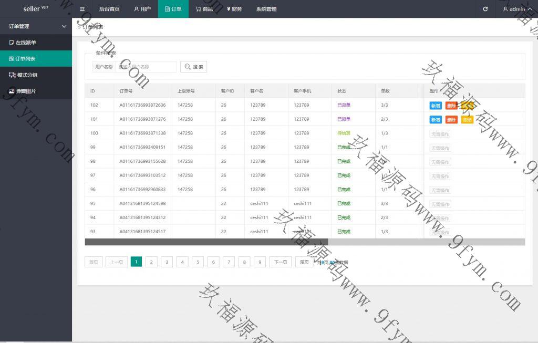Click 删除 button for order ID 101
This screenshot has height=343, width=538.
coord(451,120)
